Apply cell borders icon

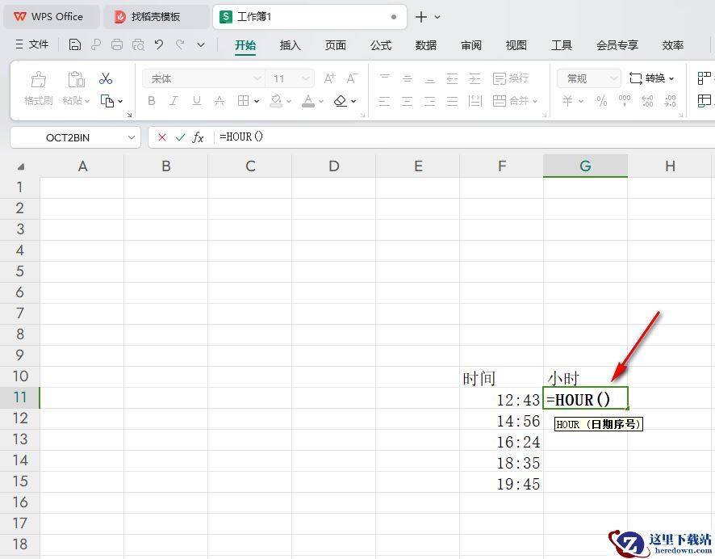pyautogui.click(x=243, y=101)
